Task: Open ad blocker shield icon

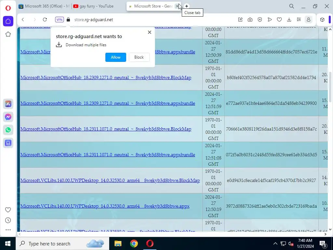Action: 260,20
